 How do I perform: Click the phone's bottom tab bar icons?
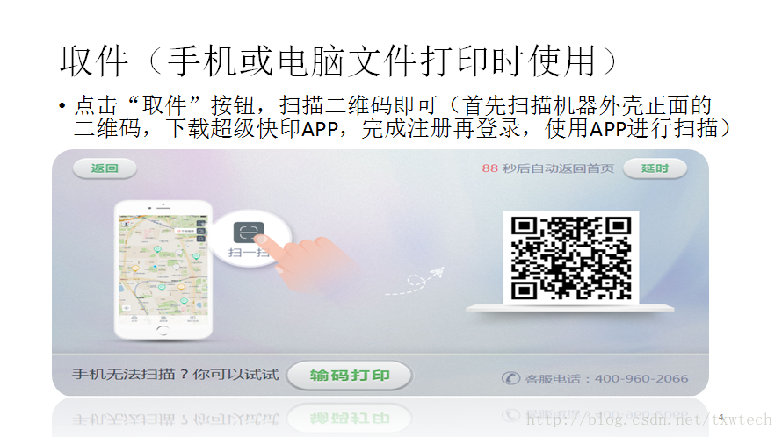(x=163, y=318)
